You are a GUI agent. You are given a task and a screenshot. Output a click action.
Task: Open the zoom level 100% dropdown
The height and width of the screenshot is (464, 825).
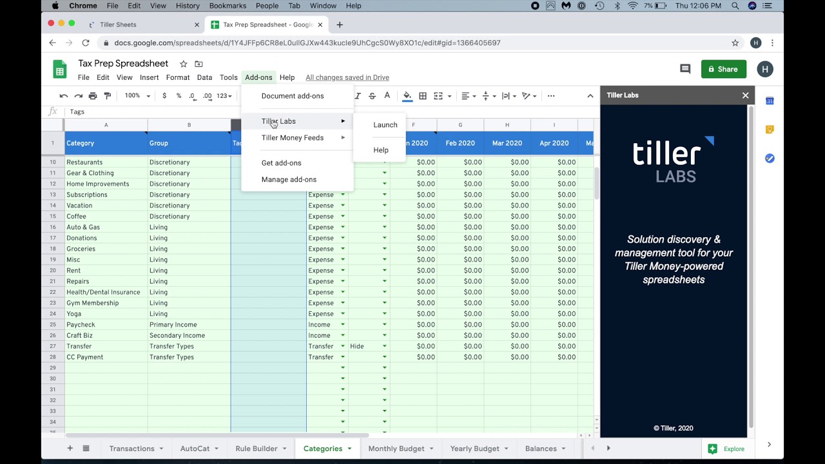[137, 96]
